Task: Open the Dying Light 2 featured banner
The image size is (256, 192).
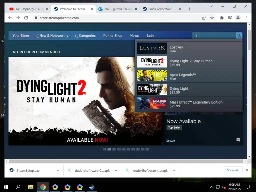Action: 85,101
